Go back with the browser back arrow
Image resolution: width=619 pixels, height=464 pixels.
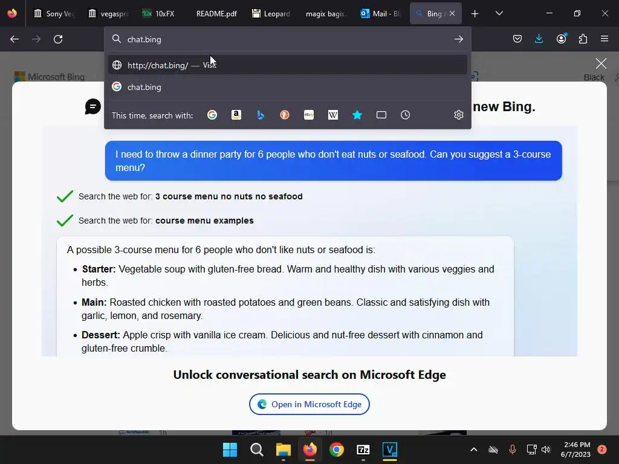(15, 39)
